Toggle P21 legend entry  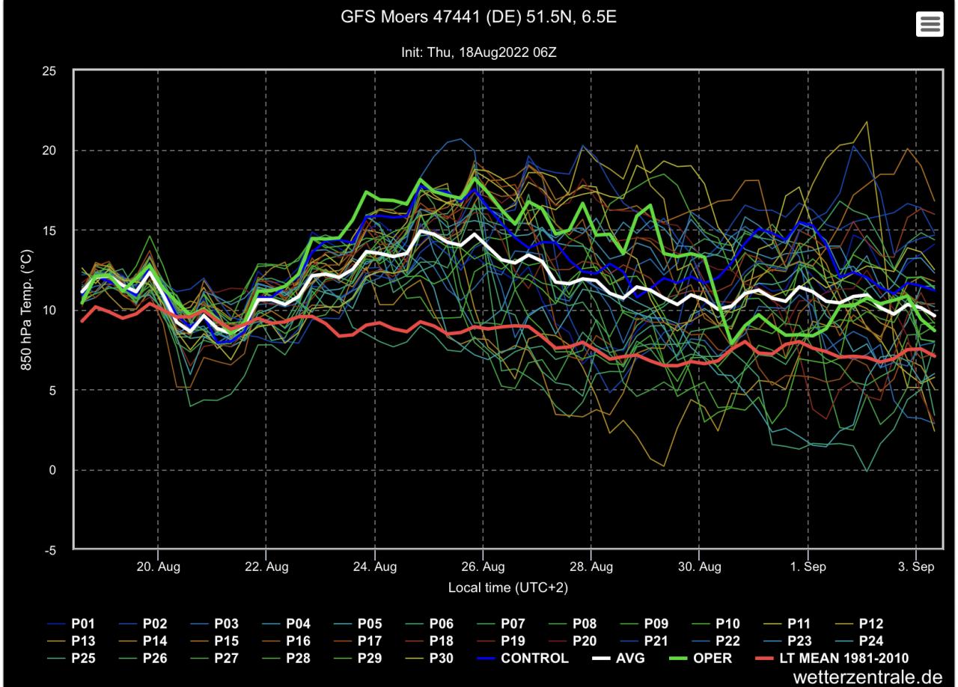pyautogui.click(x=656, y=641)
